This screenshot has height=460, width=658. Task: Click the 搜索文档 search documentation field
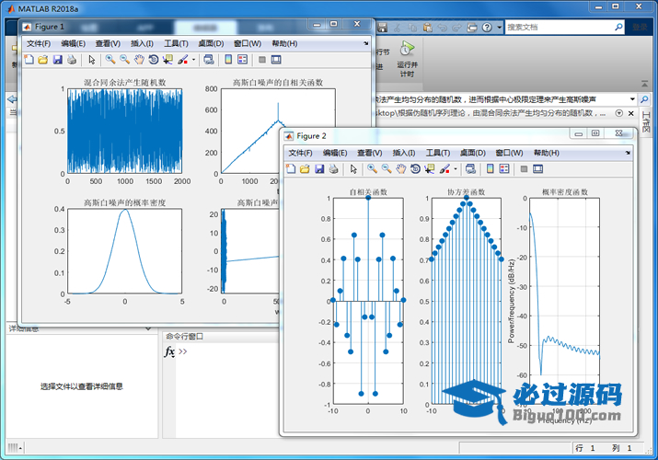coord(557,28)
